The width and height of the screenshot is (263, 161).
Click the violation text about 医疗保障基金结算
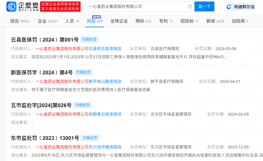[91, 90]
